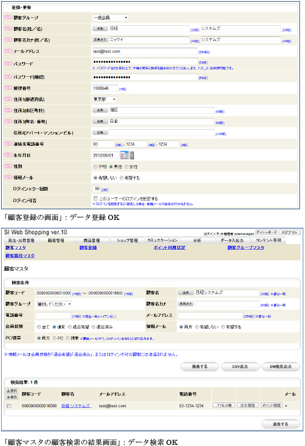Follow the 顧客グループマスタ link
The image size is (305, 446).
[246, 248]
